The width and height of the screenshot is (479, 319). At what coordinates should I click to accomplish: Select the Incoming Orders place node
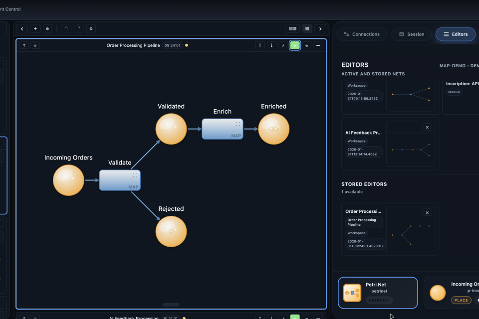pyautogui.click(x=68, y=180)
